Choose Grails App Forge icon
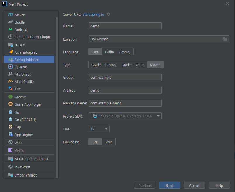The image size is (235, 192). 11,104
